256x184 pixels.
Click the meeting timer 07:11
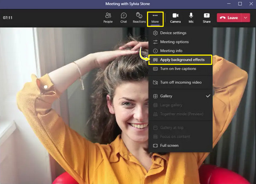tap(8, 18)
